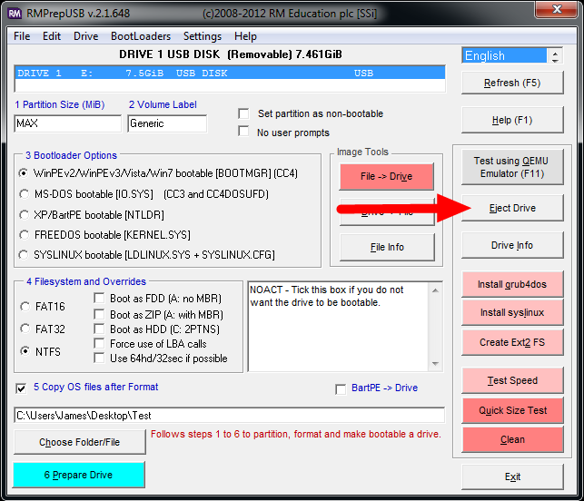The height and width of the screenshot is (501, 584).
Task: Tick Boot as FDD (A: no MBR)
Action: 99,298
